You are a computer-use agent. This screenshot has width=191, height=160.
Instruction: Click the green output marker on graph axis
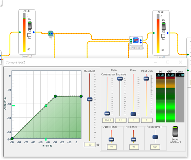13,106
